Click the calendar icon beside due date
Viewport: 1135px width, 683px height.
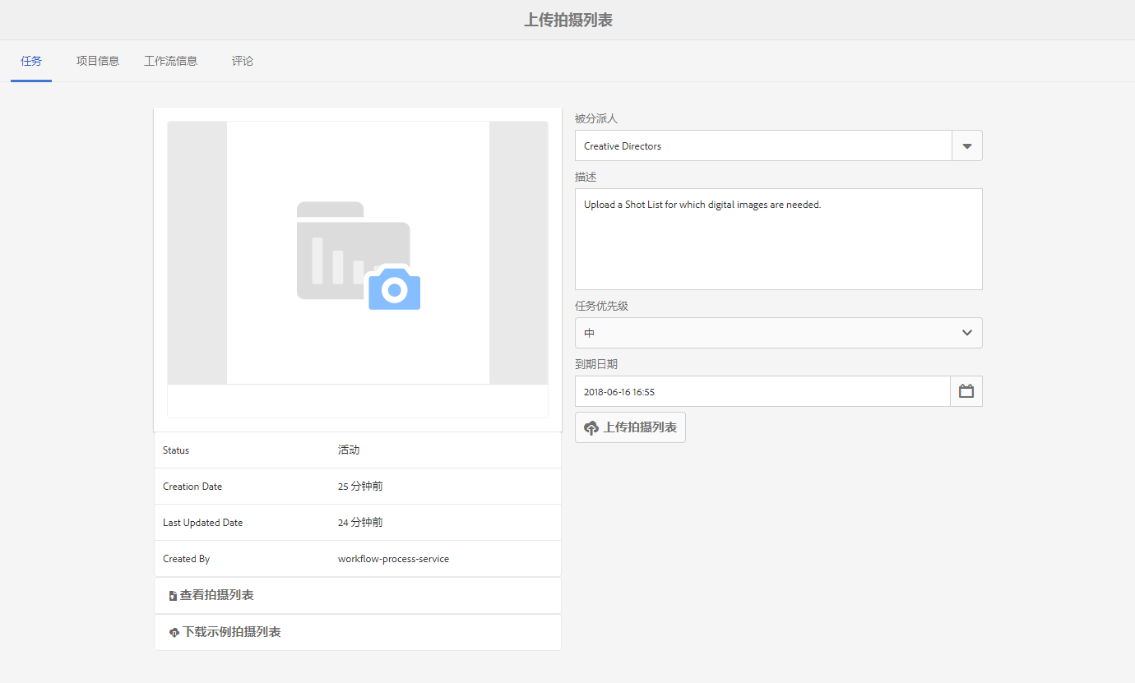coord(966,391)
